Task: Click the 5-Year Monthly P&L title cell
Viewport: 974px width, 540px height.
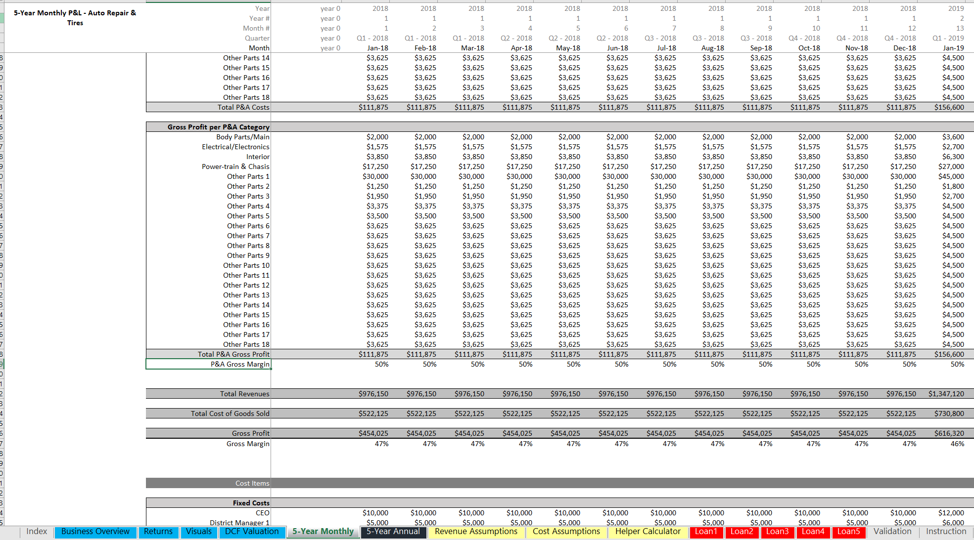Action: 75,18
